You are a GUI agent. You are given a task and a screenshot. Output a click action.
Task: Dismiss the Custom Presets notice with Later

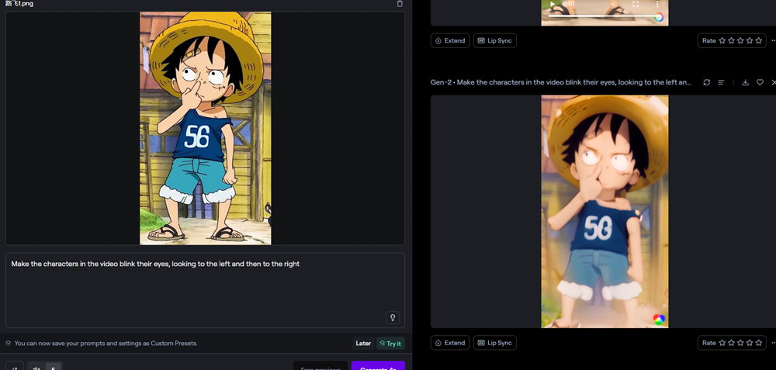point(363,344)
